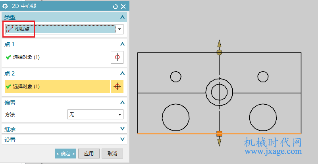This screenshot has height=164, width=318.
Task: Click the bottom centerline arrow handle
Action: (219, 142)
